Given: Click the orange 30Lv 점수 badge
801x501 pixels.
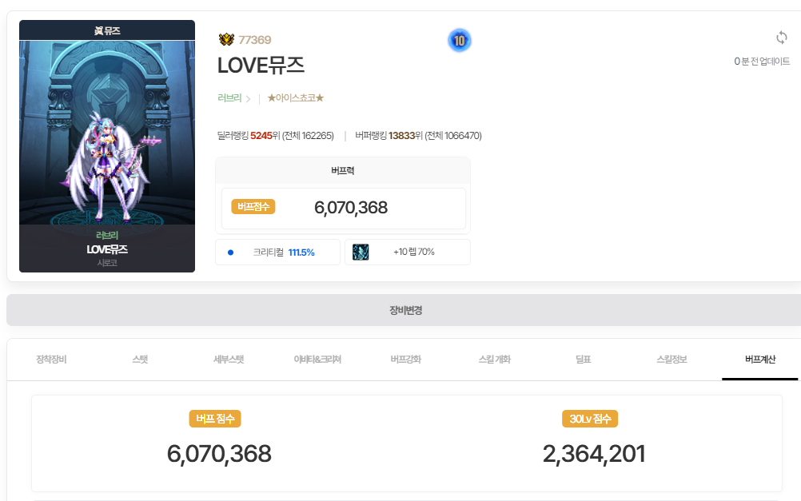Looking at the screenshot, I should [590, 419].
